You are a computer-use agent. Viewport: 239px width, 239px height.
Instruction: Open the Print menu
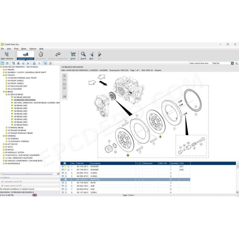[16, 48]
